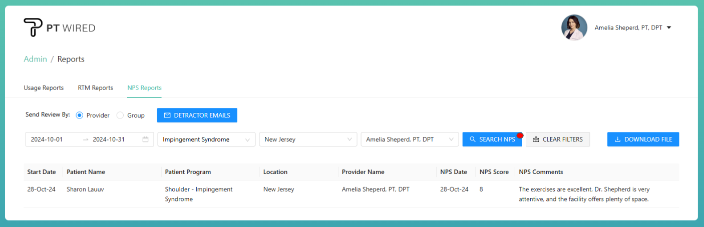The image size is (704, 227).
Task: Click the Download File button
Action: coord(643,139)
